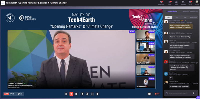
Task: Click the main Yannick GLEMAREC video
Action: click(x=71, y=59)
